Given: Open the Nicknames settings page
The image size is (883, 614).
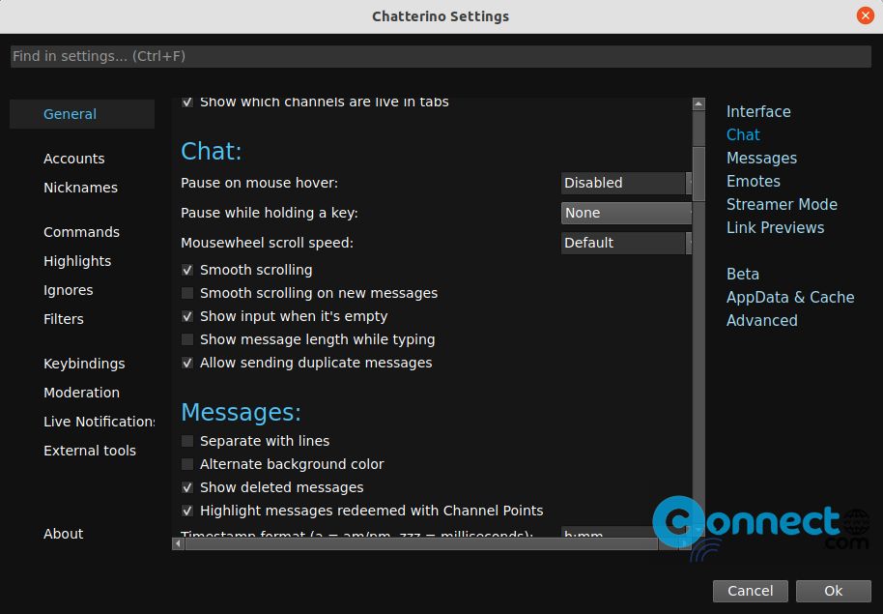Looking at the screenshot, I should (80, 188).
